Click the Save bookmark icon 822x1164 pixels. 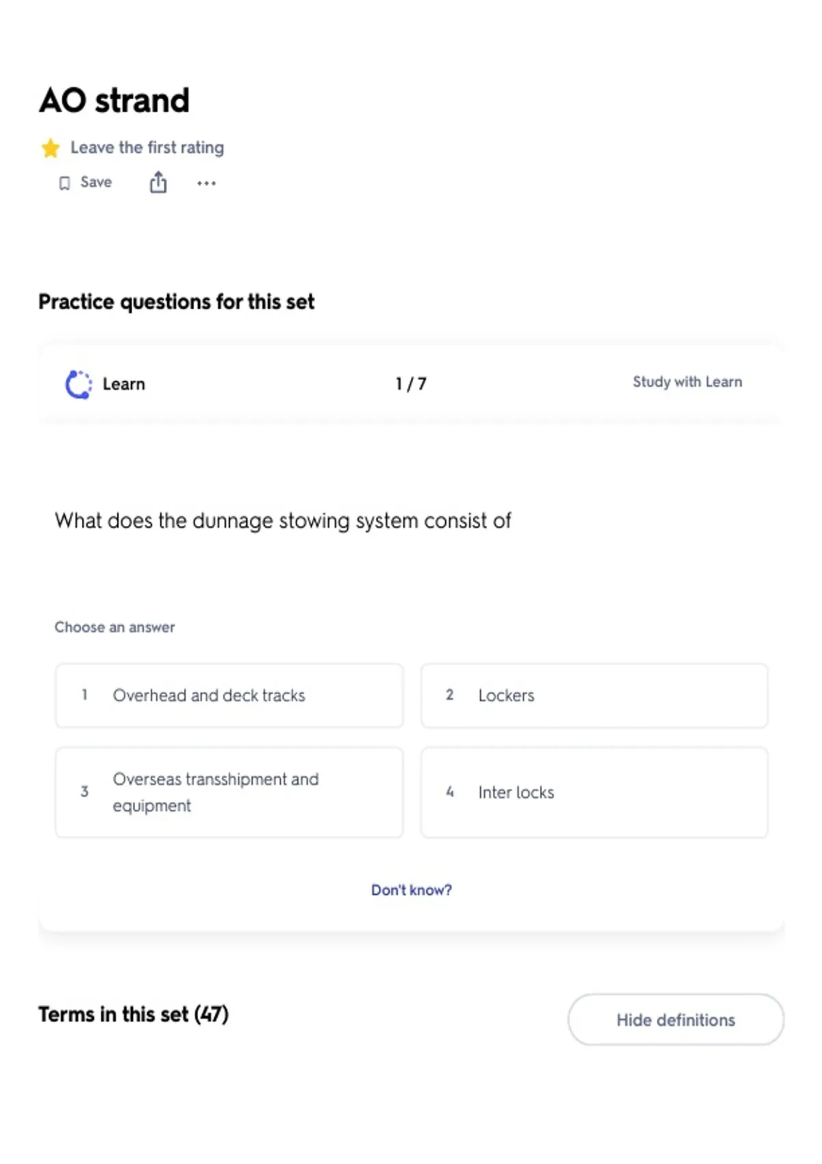[64, 183]
